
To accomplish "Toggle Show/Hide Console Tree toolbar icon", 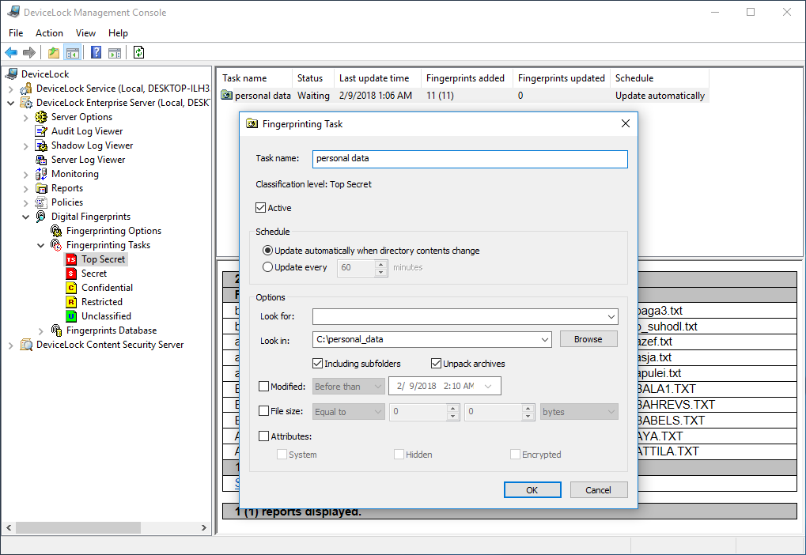I will pos(73,53).
